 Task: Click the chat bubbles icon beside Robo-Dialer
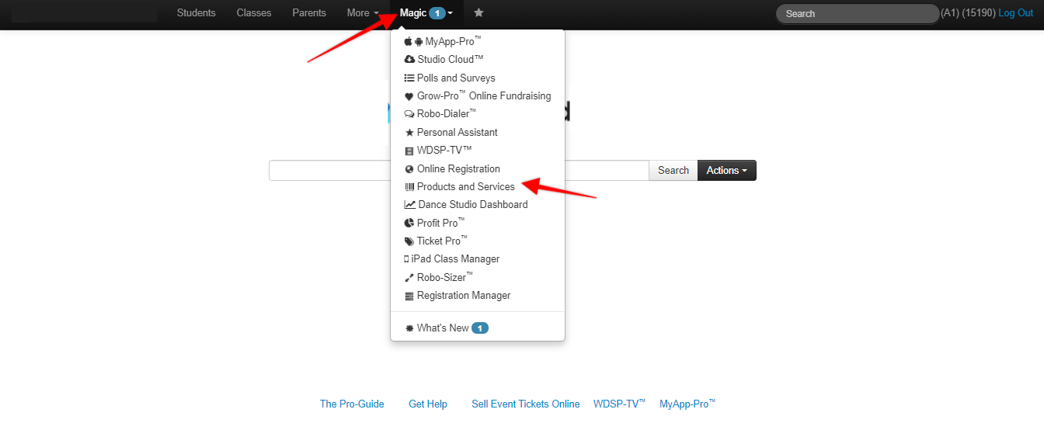pyautogui.click(x=409, y=115)
